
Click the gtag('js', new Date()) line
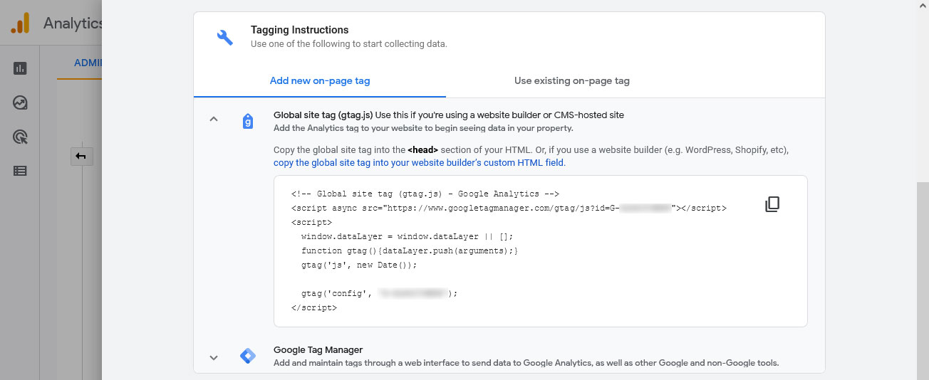358,265
